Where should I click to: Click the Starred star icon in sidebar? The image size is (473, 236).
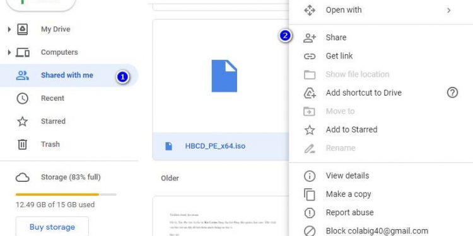coord(22,121)
